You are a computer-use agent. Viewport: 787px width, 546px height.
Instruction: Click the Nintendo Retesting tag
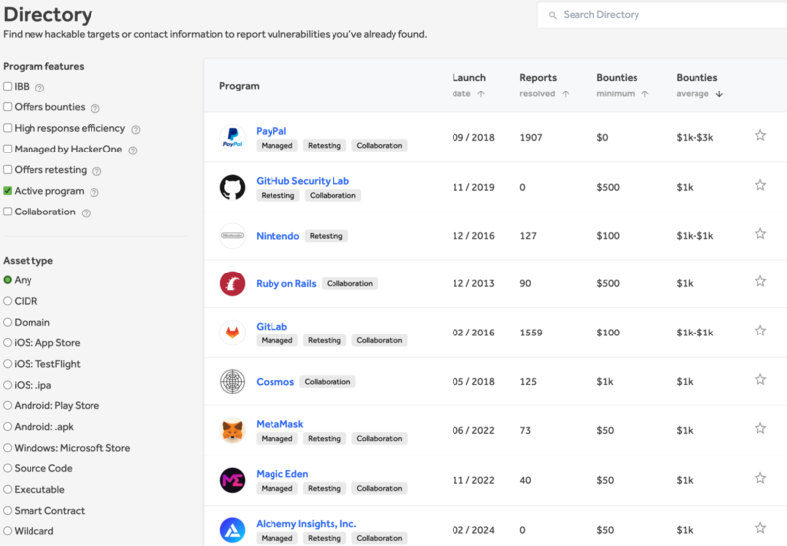coord(327,236)
